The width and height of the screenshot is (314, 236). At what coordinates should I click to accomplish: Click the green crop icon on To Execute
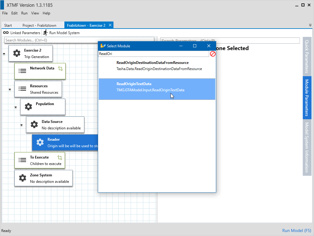pos(59,158)
